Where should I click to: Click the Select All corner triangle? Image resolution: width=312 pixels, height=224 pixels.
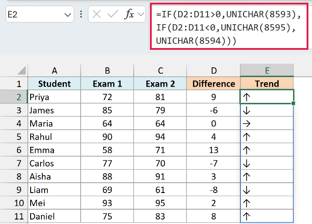click(x=22, y=70)
